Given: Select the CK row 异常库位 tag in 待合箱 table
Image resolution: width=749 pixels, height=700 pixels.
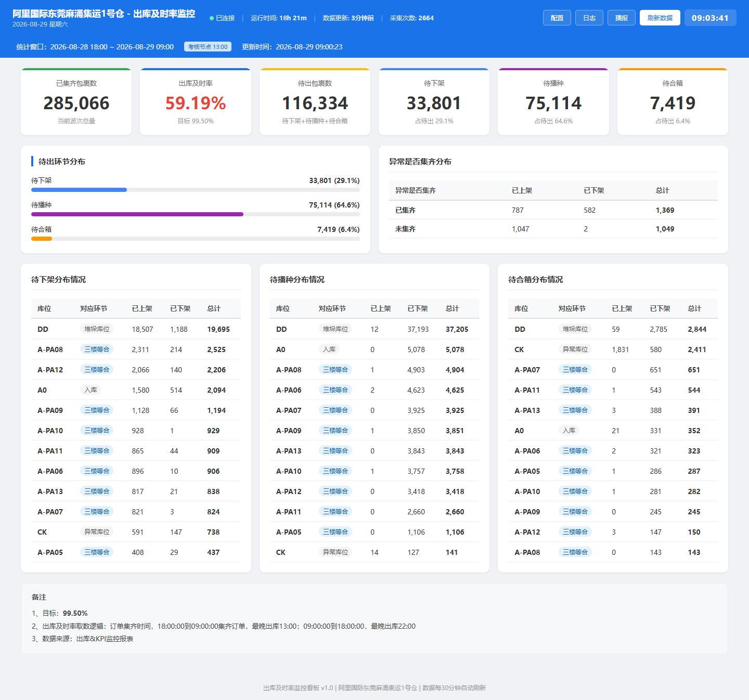Looking at the screenshot, I should pos(575,349).
